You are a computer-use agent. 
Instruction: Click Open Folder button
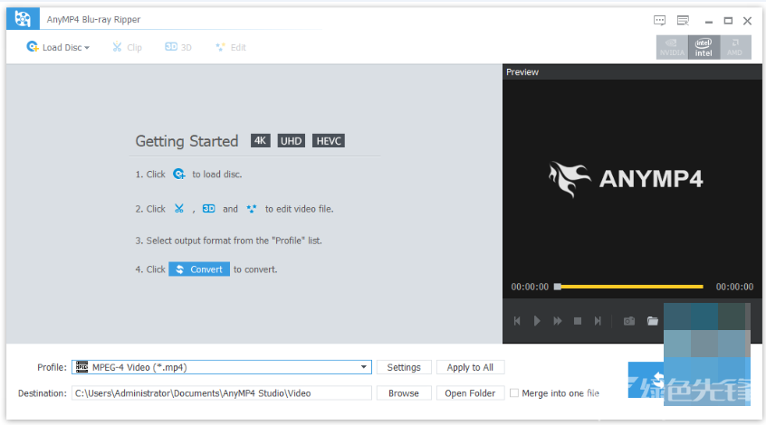coord(470,392)
